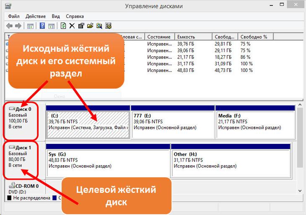Click the Open folder toolbar icon
This screenshot has width=306, height=215.
pyautogui.click(x=90, y=26)
